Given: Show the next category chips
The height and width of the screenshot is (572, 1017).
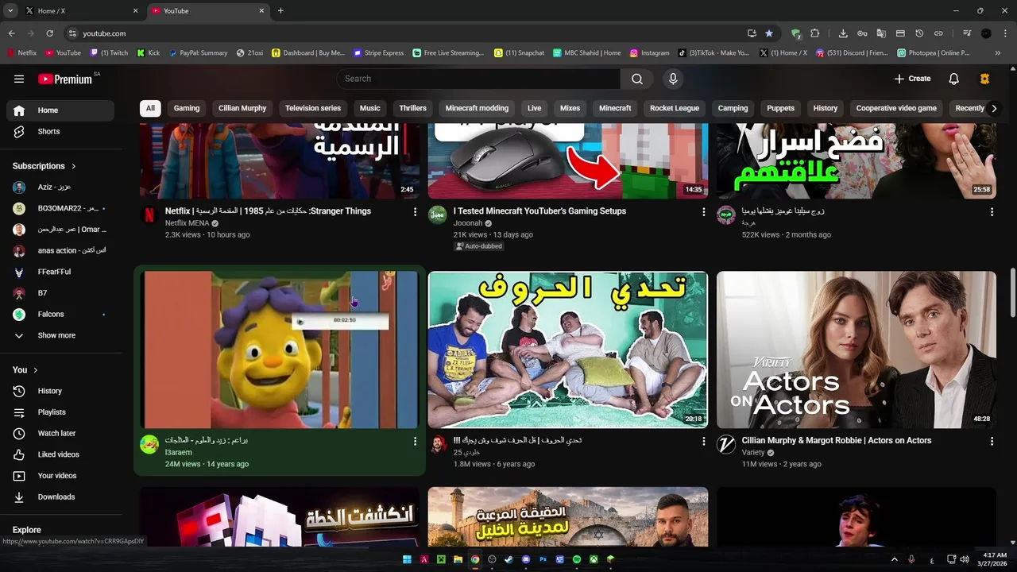Looking at the screenshot, I should pyautogui.click(x=993, y=109).
